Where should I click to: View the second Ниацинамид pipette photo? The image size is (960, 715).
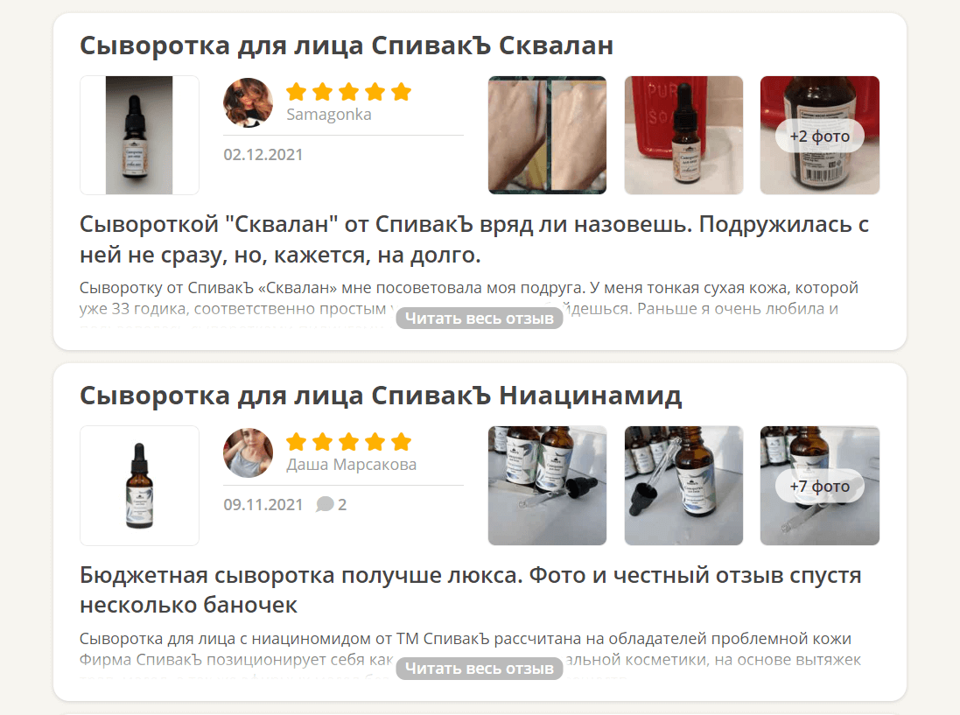click(x=683, y=486)
